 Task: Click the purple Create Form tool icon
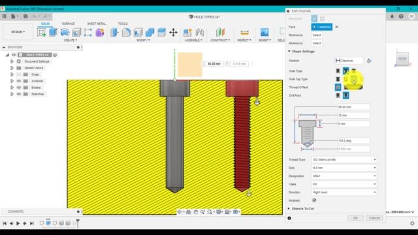pos(100,33)
